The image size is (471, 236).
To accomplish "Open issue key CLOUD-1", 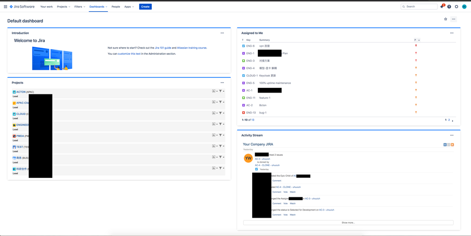I will (x=252, y=76).
